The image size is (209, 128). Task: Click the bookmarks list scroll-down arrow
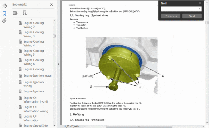click(54, 126)
